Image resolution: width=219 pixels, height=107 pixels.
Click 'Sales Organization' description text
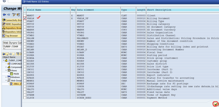pyautogui.click(x=160, y=32)
